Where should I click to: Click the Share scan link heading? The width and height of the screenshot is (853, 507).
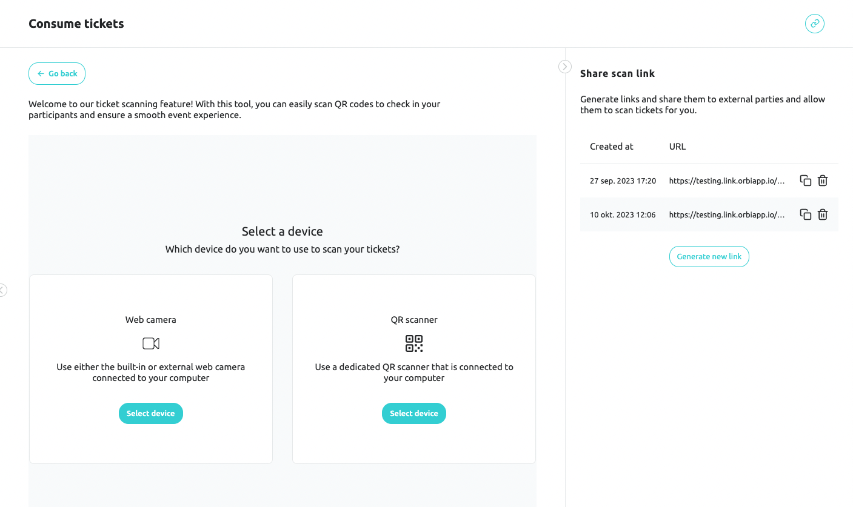click(617, 73)
